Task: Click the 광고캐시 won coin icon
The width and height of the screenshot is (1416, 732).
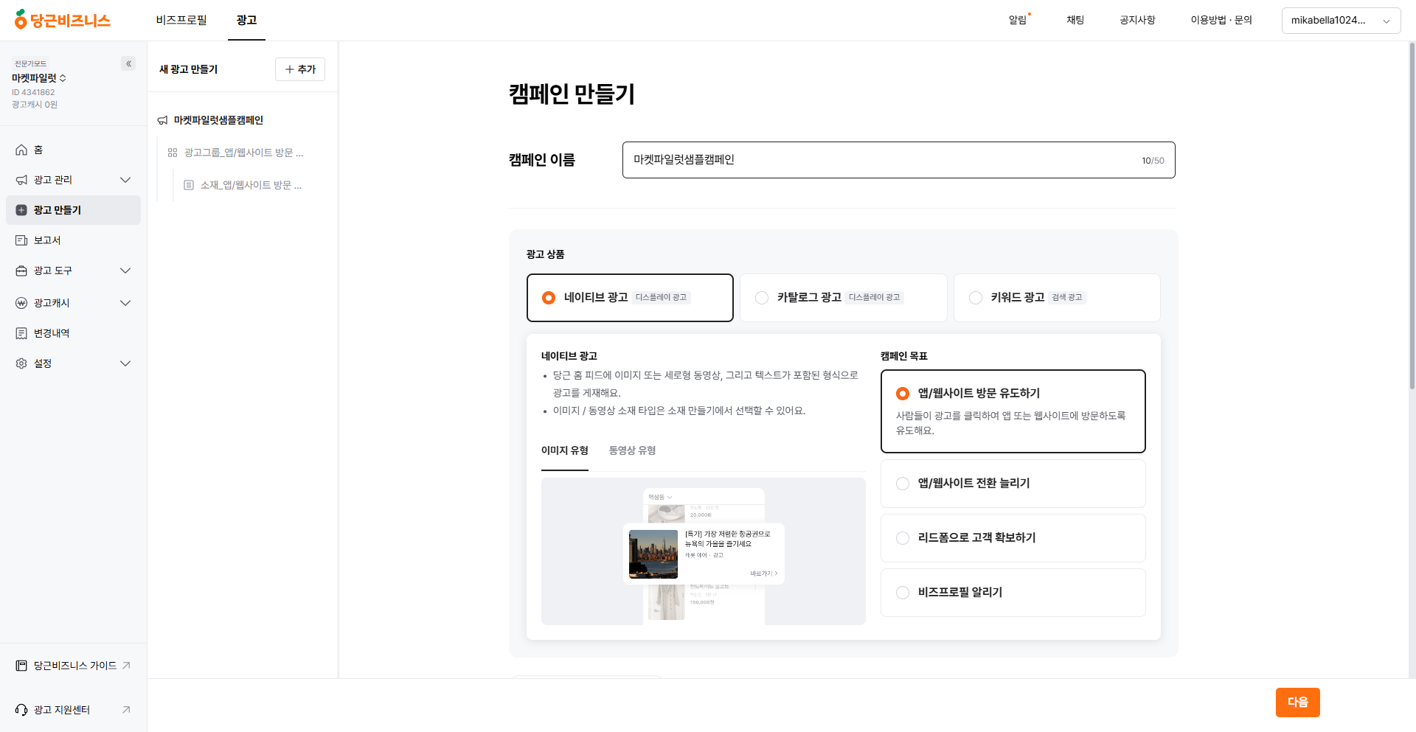Action: (21, 303)
